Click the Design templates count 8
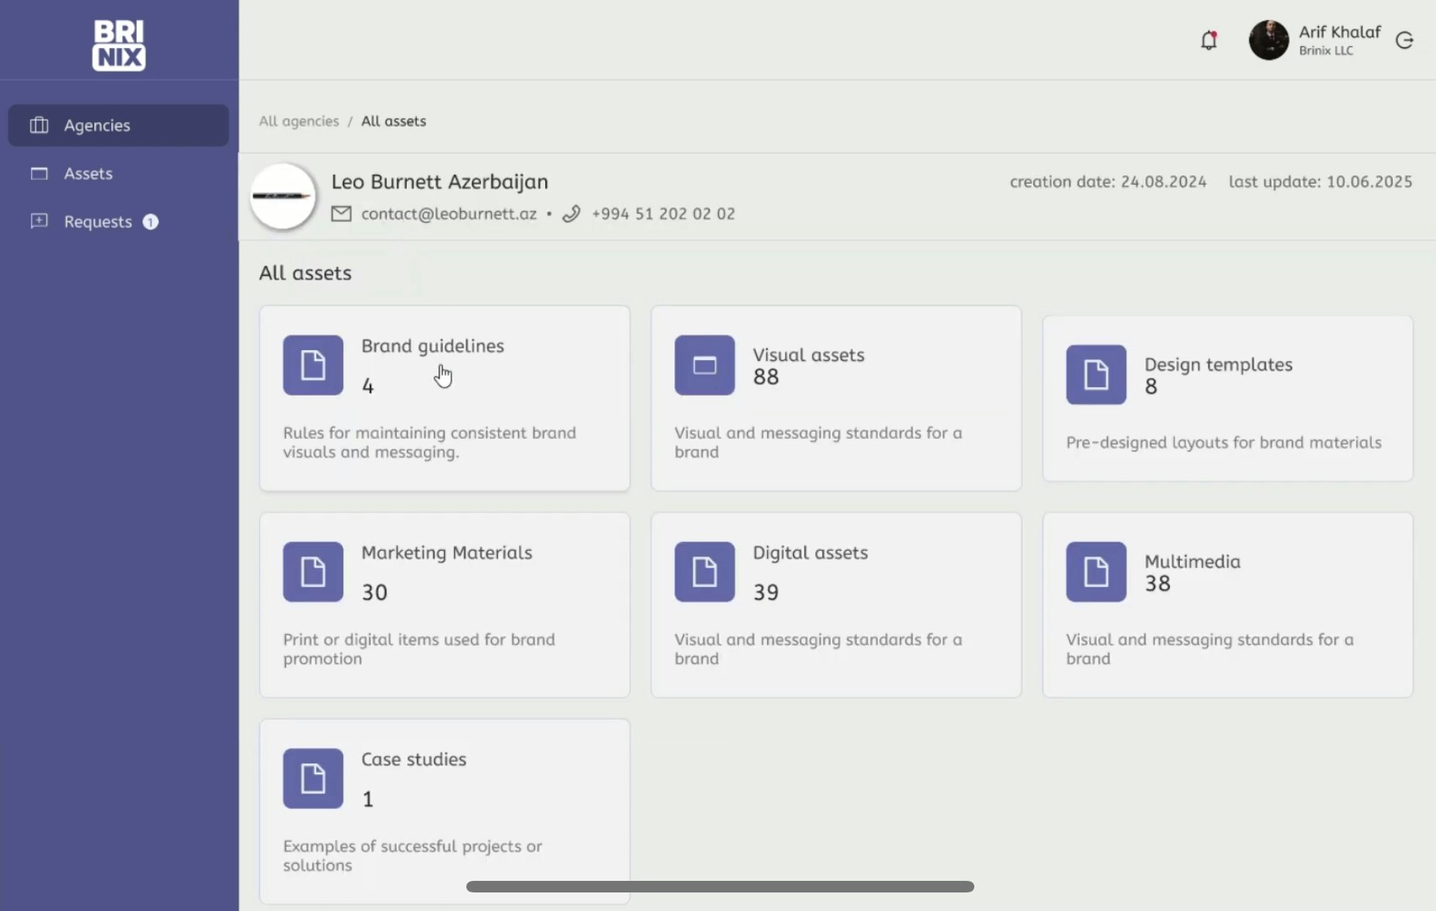Screen dimensions: 1436x911 coord(1151,386)
